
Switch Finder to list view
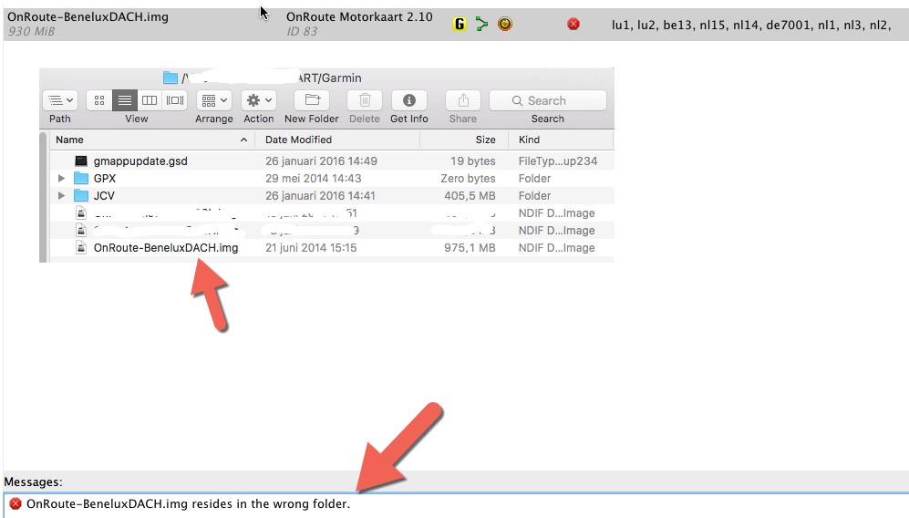(x=125, y=100)
